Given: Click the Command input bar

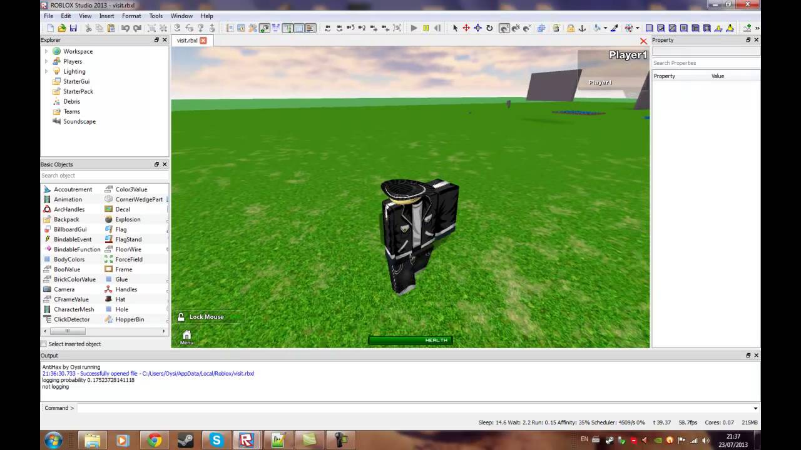Looking at the screenshot, I should (x=413, y=408).
